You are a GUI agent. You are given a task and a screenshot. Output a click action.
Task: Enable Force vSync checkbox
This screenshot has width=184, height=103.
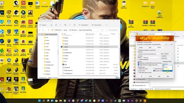(139, 71)
